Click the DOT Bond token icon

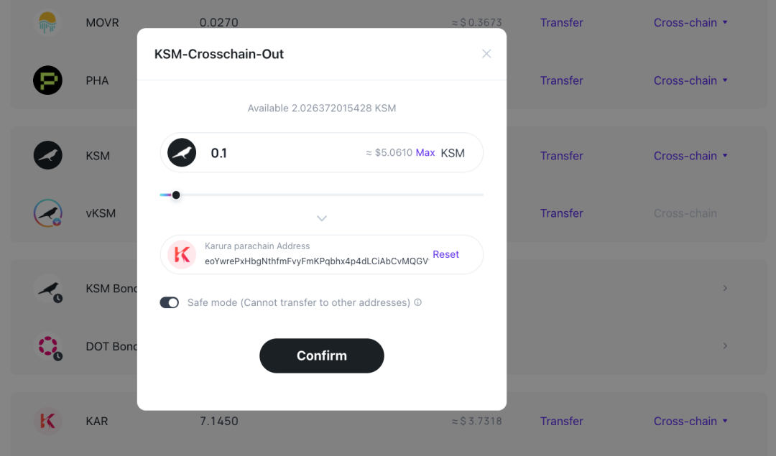click(47, 346)
